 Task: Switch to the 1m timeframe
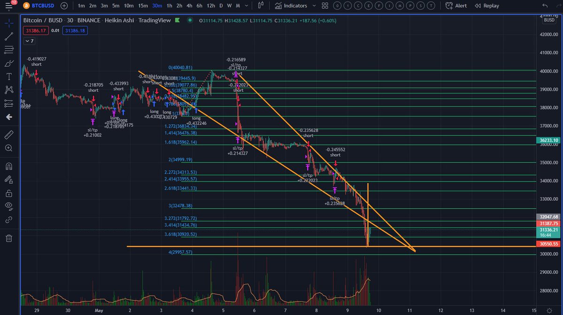click(x=81, y=6)
